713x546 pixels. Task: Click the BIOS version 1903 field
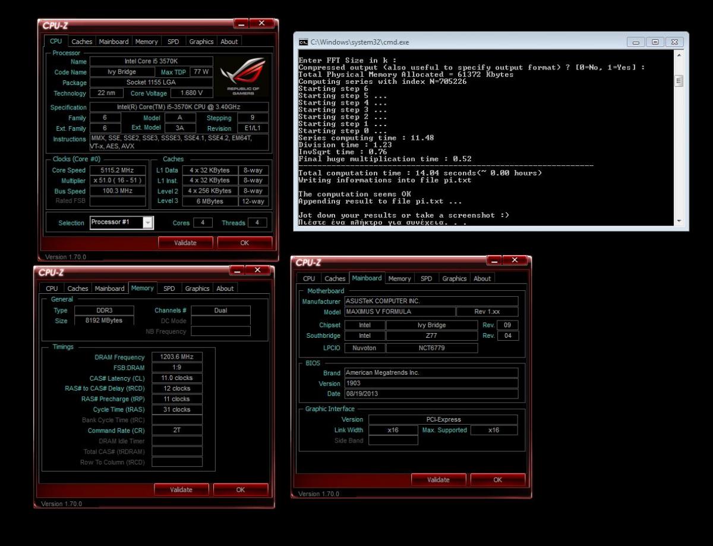431,383
